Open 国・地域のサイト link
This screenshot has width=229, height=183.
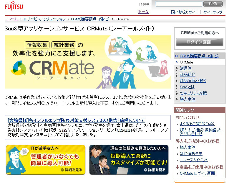[184, 12]
